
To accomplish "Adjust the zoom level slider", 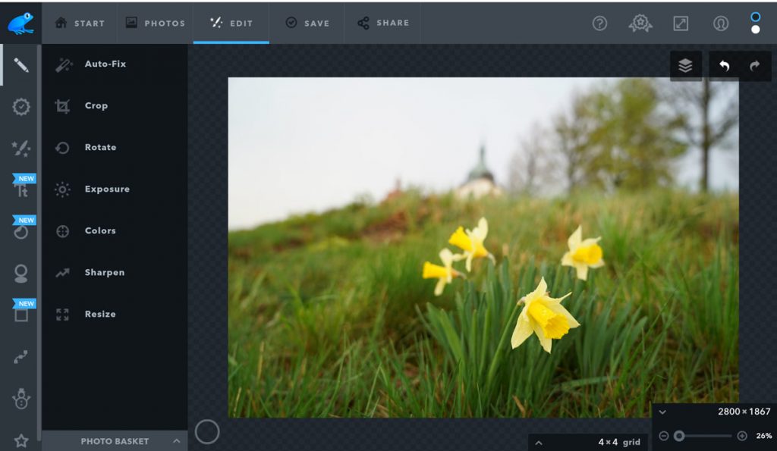I will (679, 436).
